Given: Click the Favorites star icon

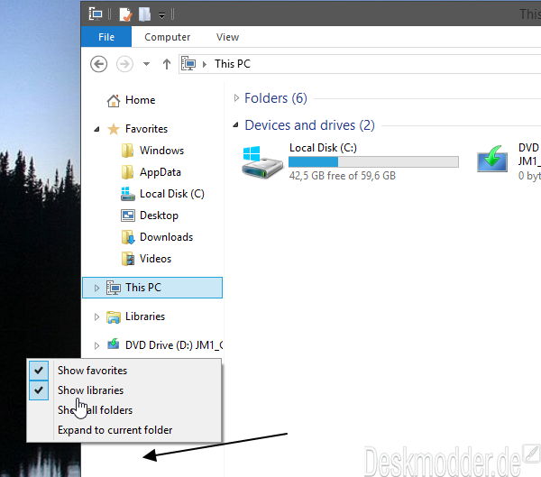Looking at the screenshot, I should pos(114,129).
